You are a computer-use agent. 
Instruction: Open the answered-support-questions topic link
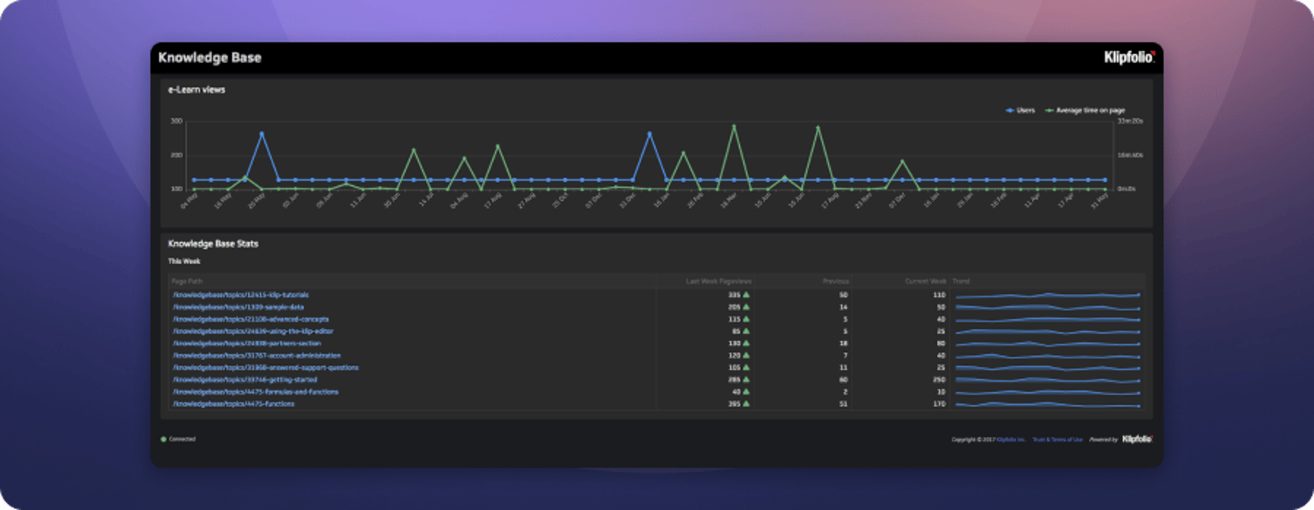266,367
